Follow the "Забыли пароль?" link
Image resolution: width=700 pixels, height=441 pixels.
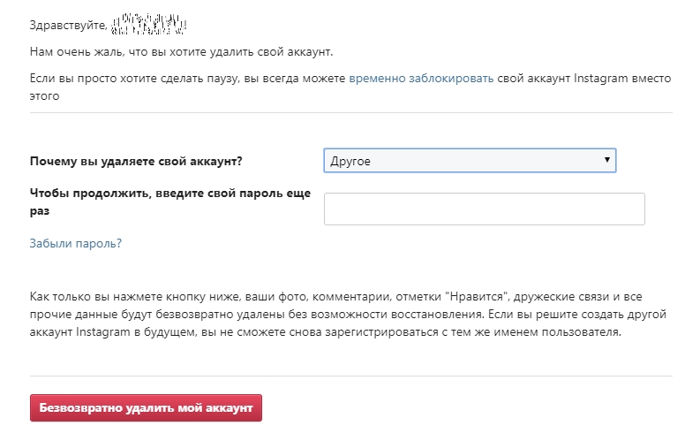(x=76, y=243)
